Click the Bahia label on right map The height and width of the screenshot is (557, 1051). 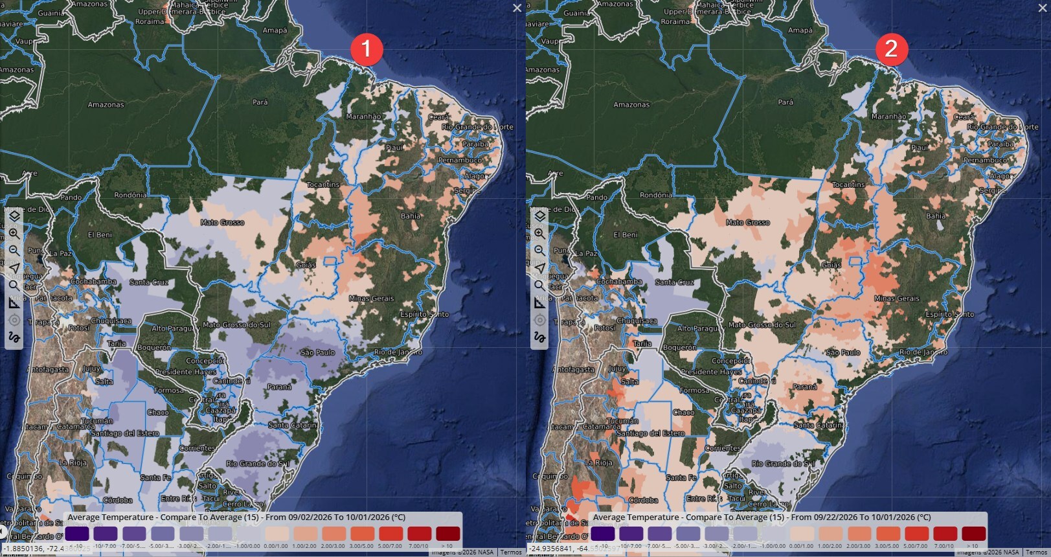click(936, 216)
